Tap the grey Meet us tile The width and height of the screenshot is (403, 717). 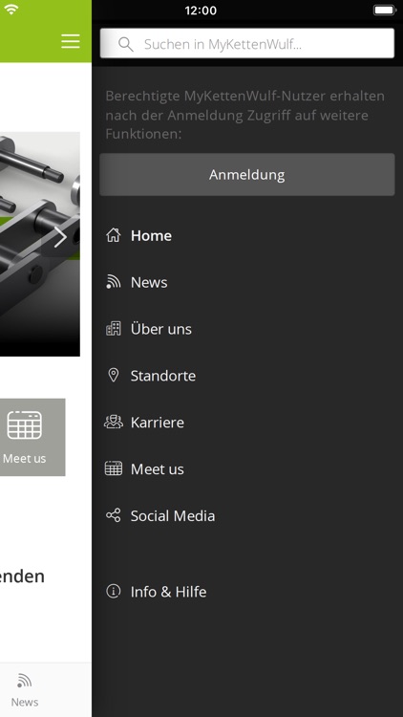click(x=32, y=437)
